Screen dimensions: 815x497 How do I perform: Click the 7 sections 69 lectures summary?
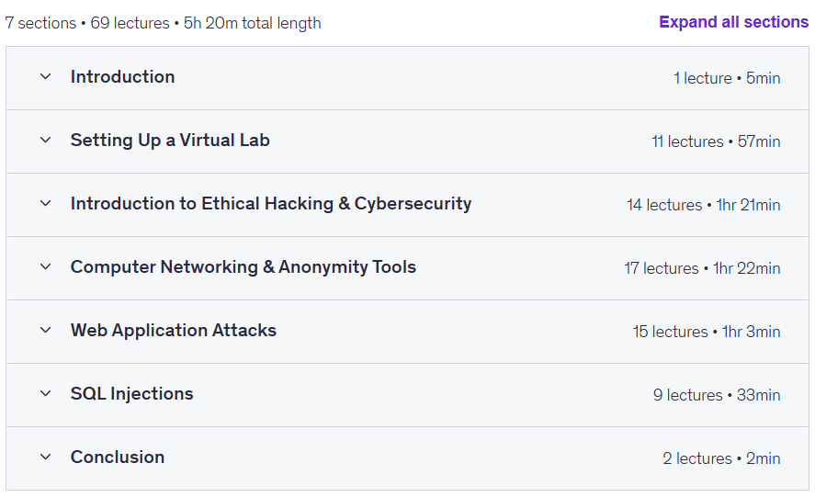pos(163,23)
